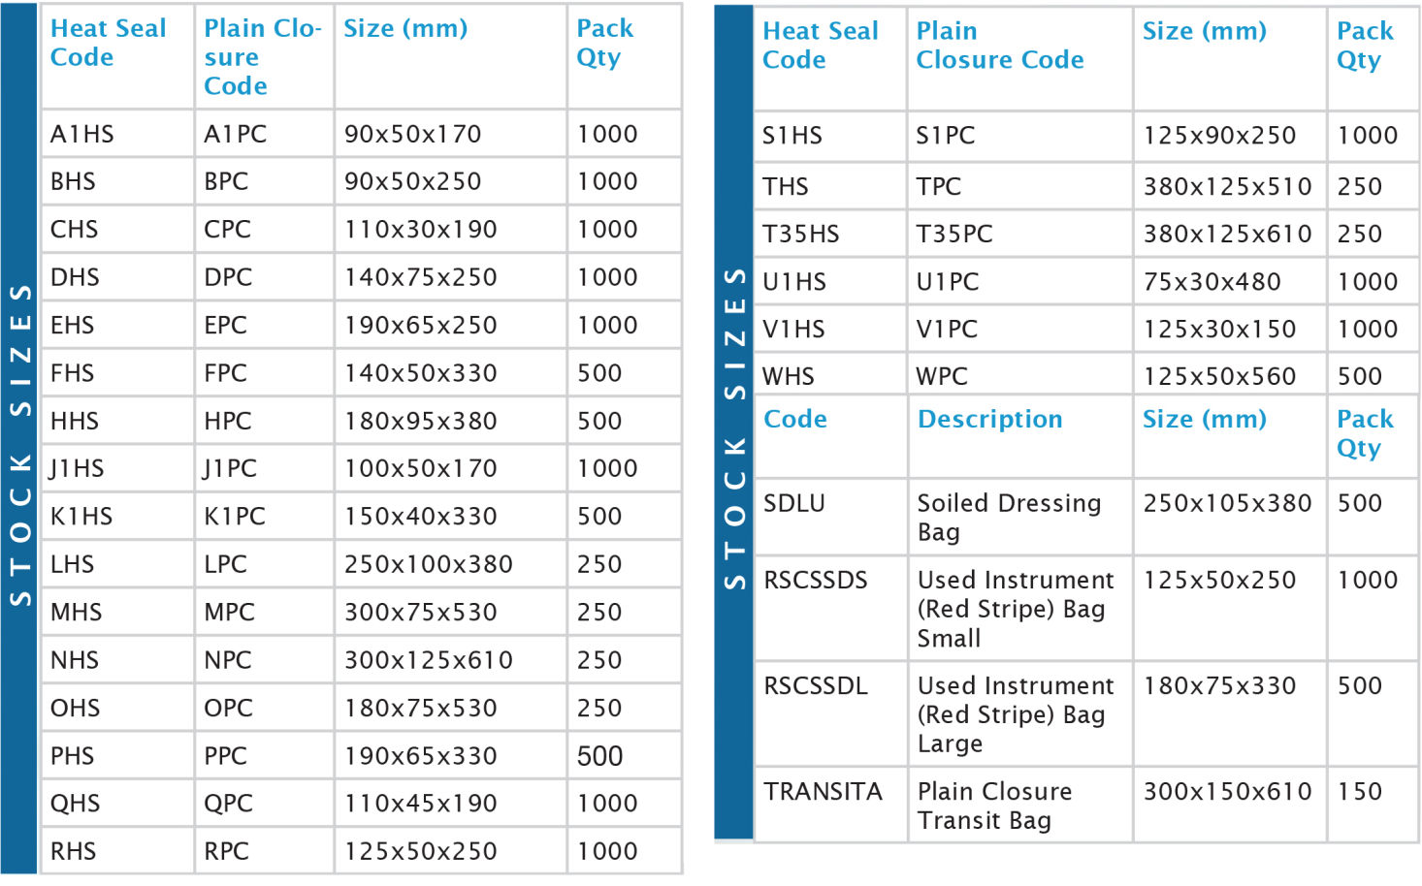Click the Soiled Dressing Bag description

(x=1008, y=517)
